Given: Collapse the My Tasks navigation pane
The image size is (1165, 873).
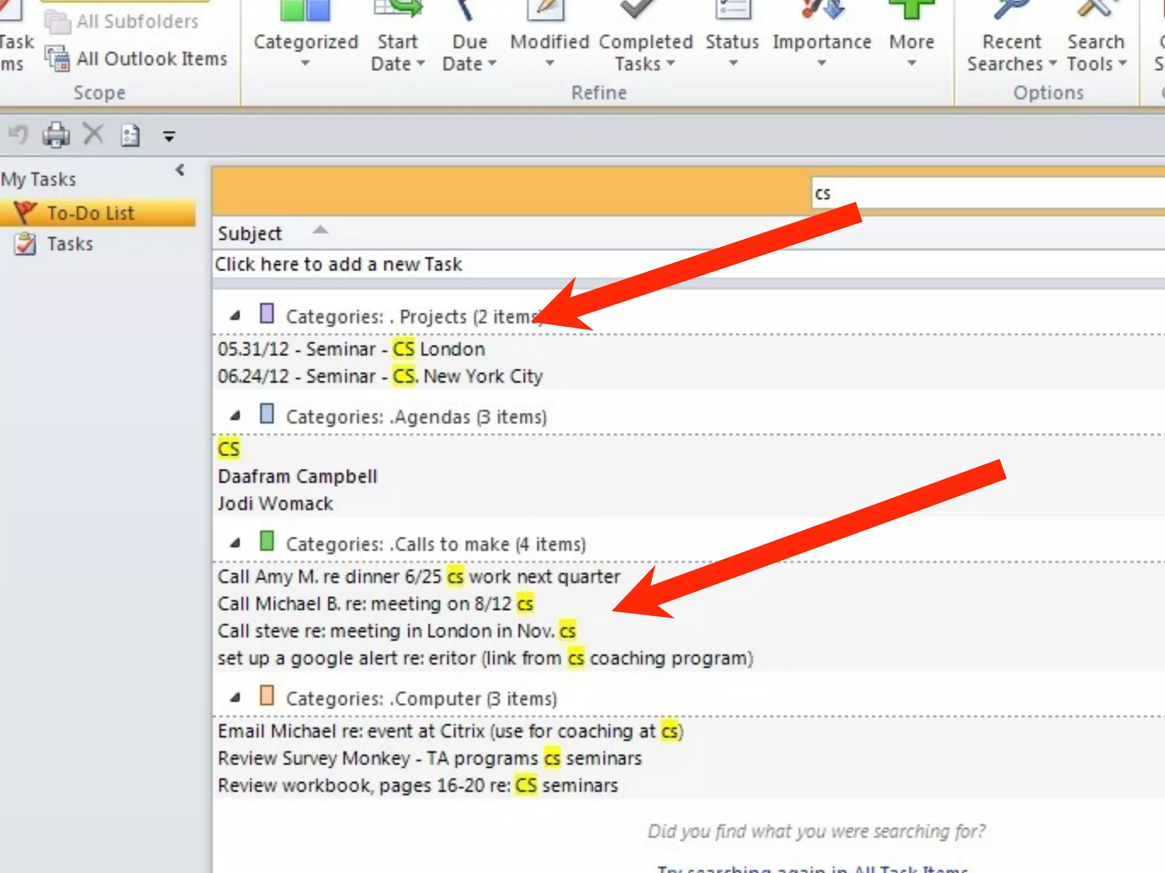Looking at the screenshot, I should coord(180,170).
